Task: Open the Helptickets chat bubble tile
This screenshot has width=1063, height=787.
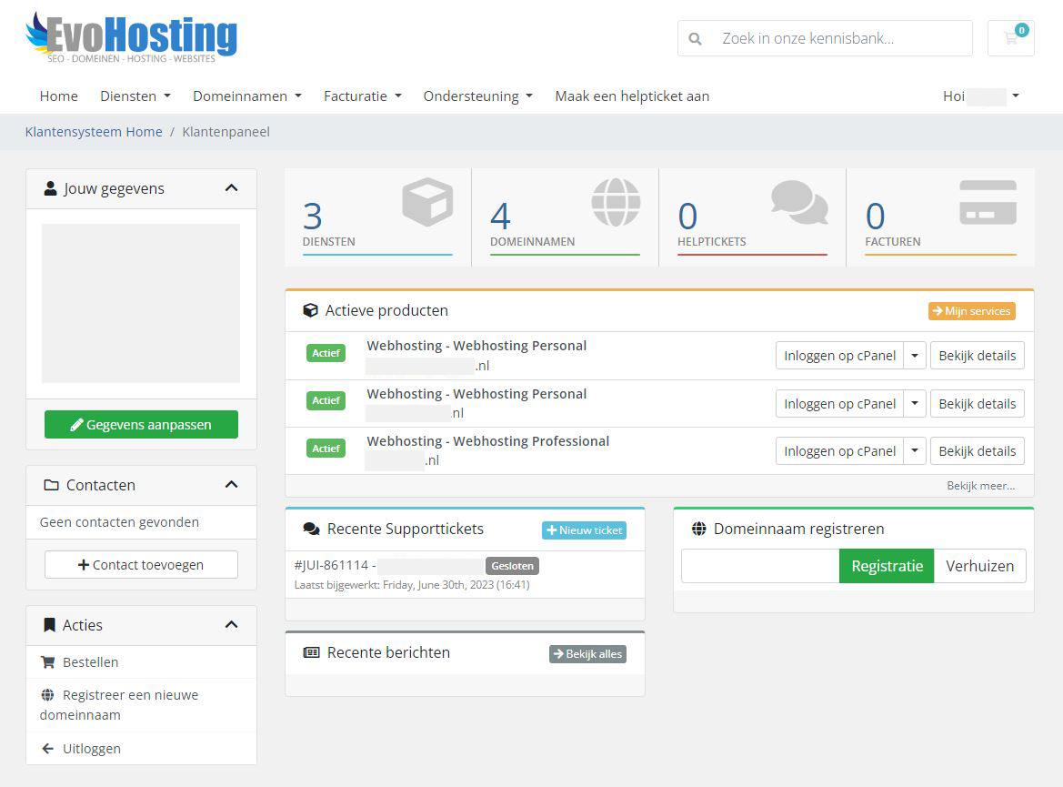Action: pos(798,202)
